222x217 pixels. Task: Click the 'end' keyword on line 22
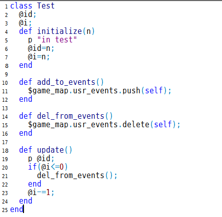[x=34, y=184]
